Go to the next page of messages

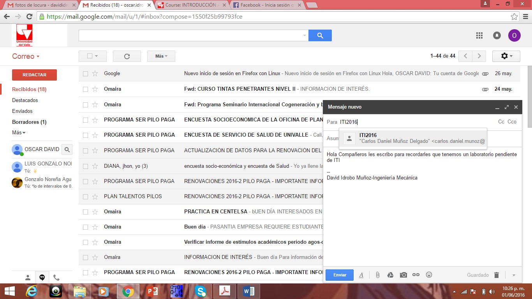479,56
